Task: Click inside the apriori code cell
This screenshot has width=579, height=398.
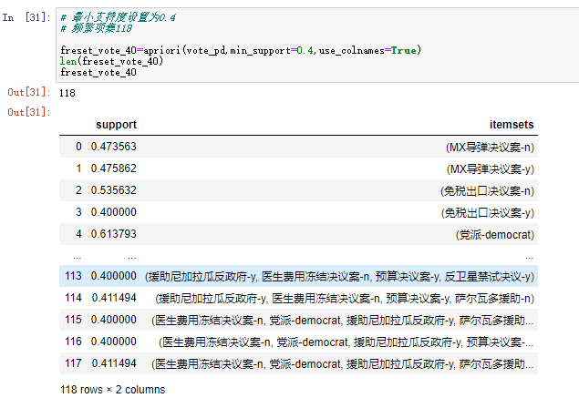Action: [x=317, y=45]
